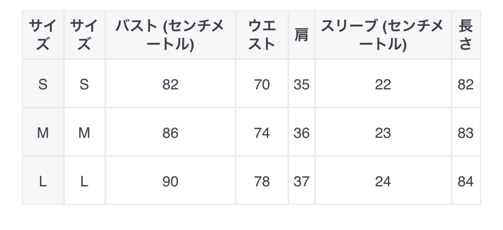
Task: Click sleeve value 23
Action: (383, 133)
